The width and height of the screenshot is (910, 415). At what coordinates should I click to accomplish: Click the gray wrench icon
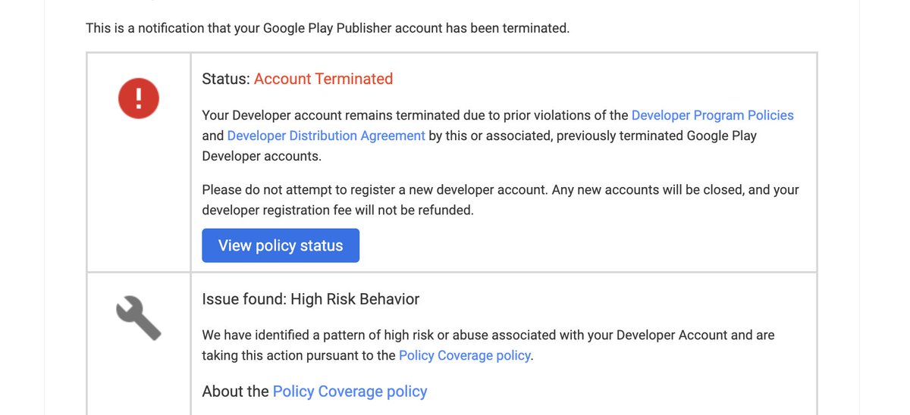(138, 318)
